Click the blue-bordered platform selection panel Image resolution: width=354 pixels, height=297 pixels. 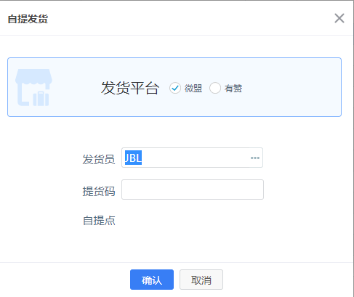coord(174,87)
